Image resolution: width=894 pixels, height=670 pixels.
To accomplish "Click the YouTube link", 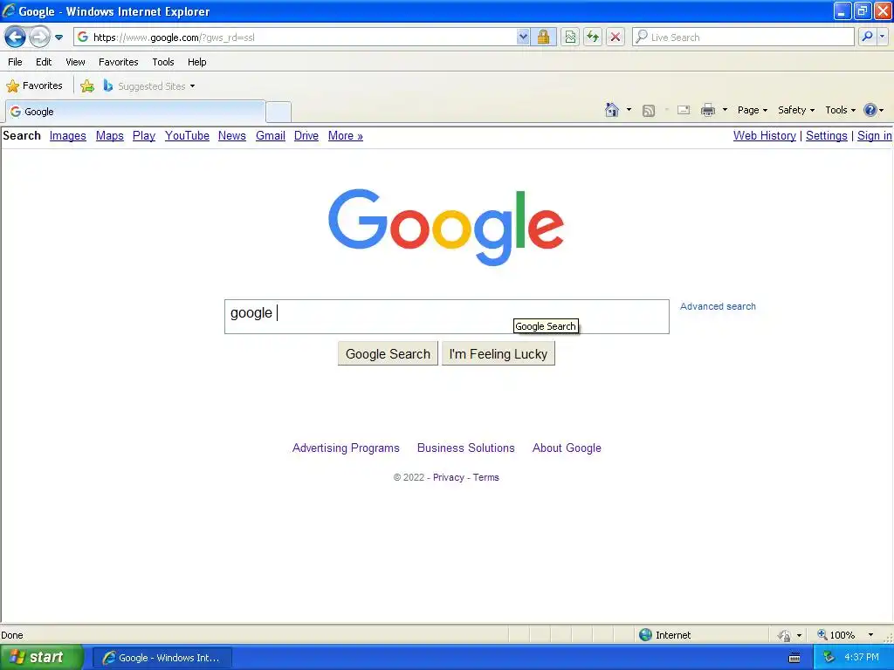I will pyautogui.click(x=187, y=135).
